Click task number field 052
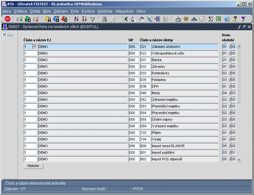This screenshot has width=254, height=195. (145, 100)
